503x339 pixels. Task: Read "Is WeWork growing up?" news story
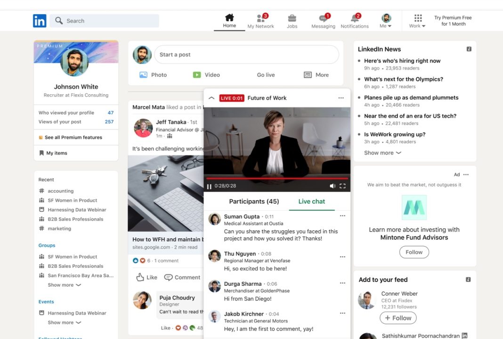point(395,134)
